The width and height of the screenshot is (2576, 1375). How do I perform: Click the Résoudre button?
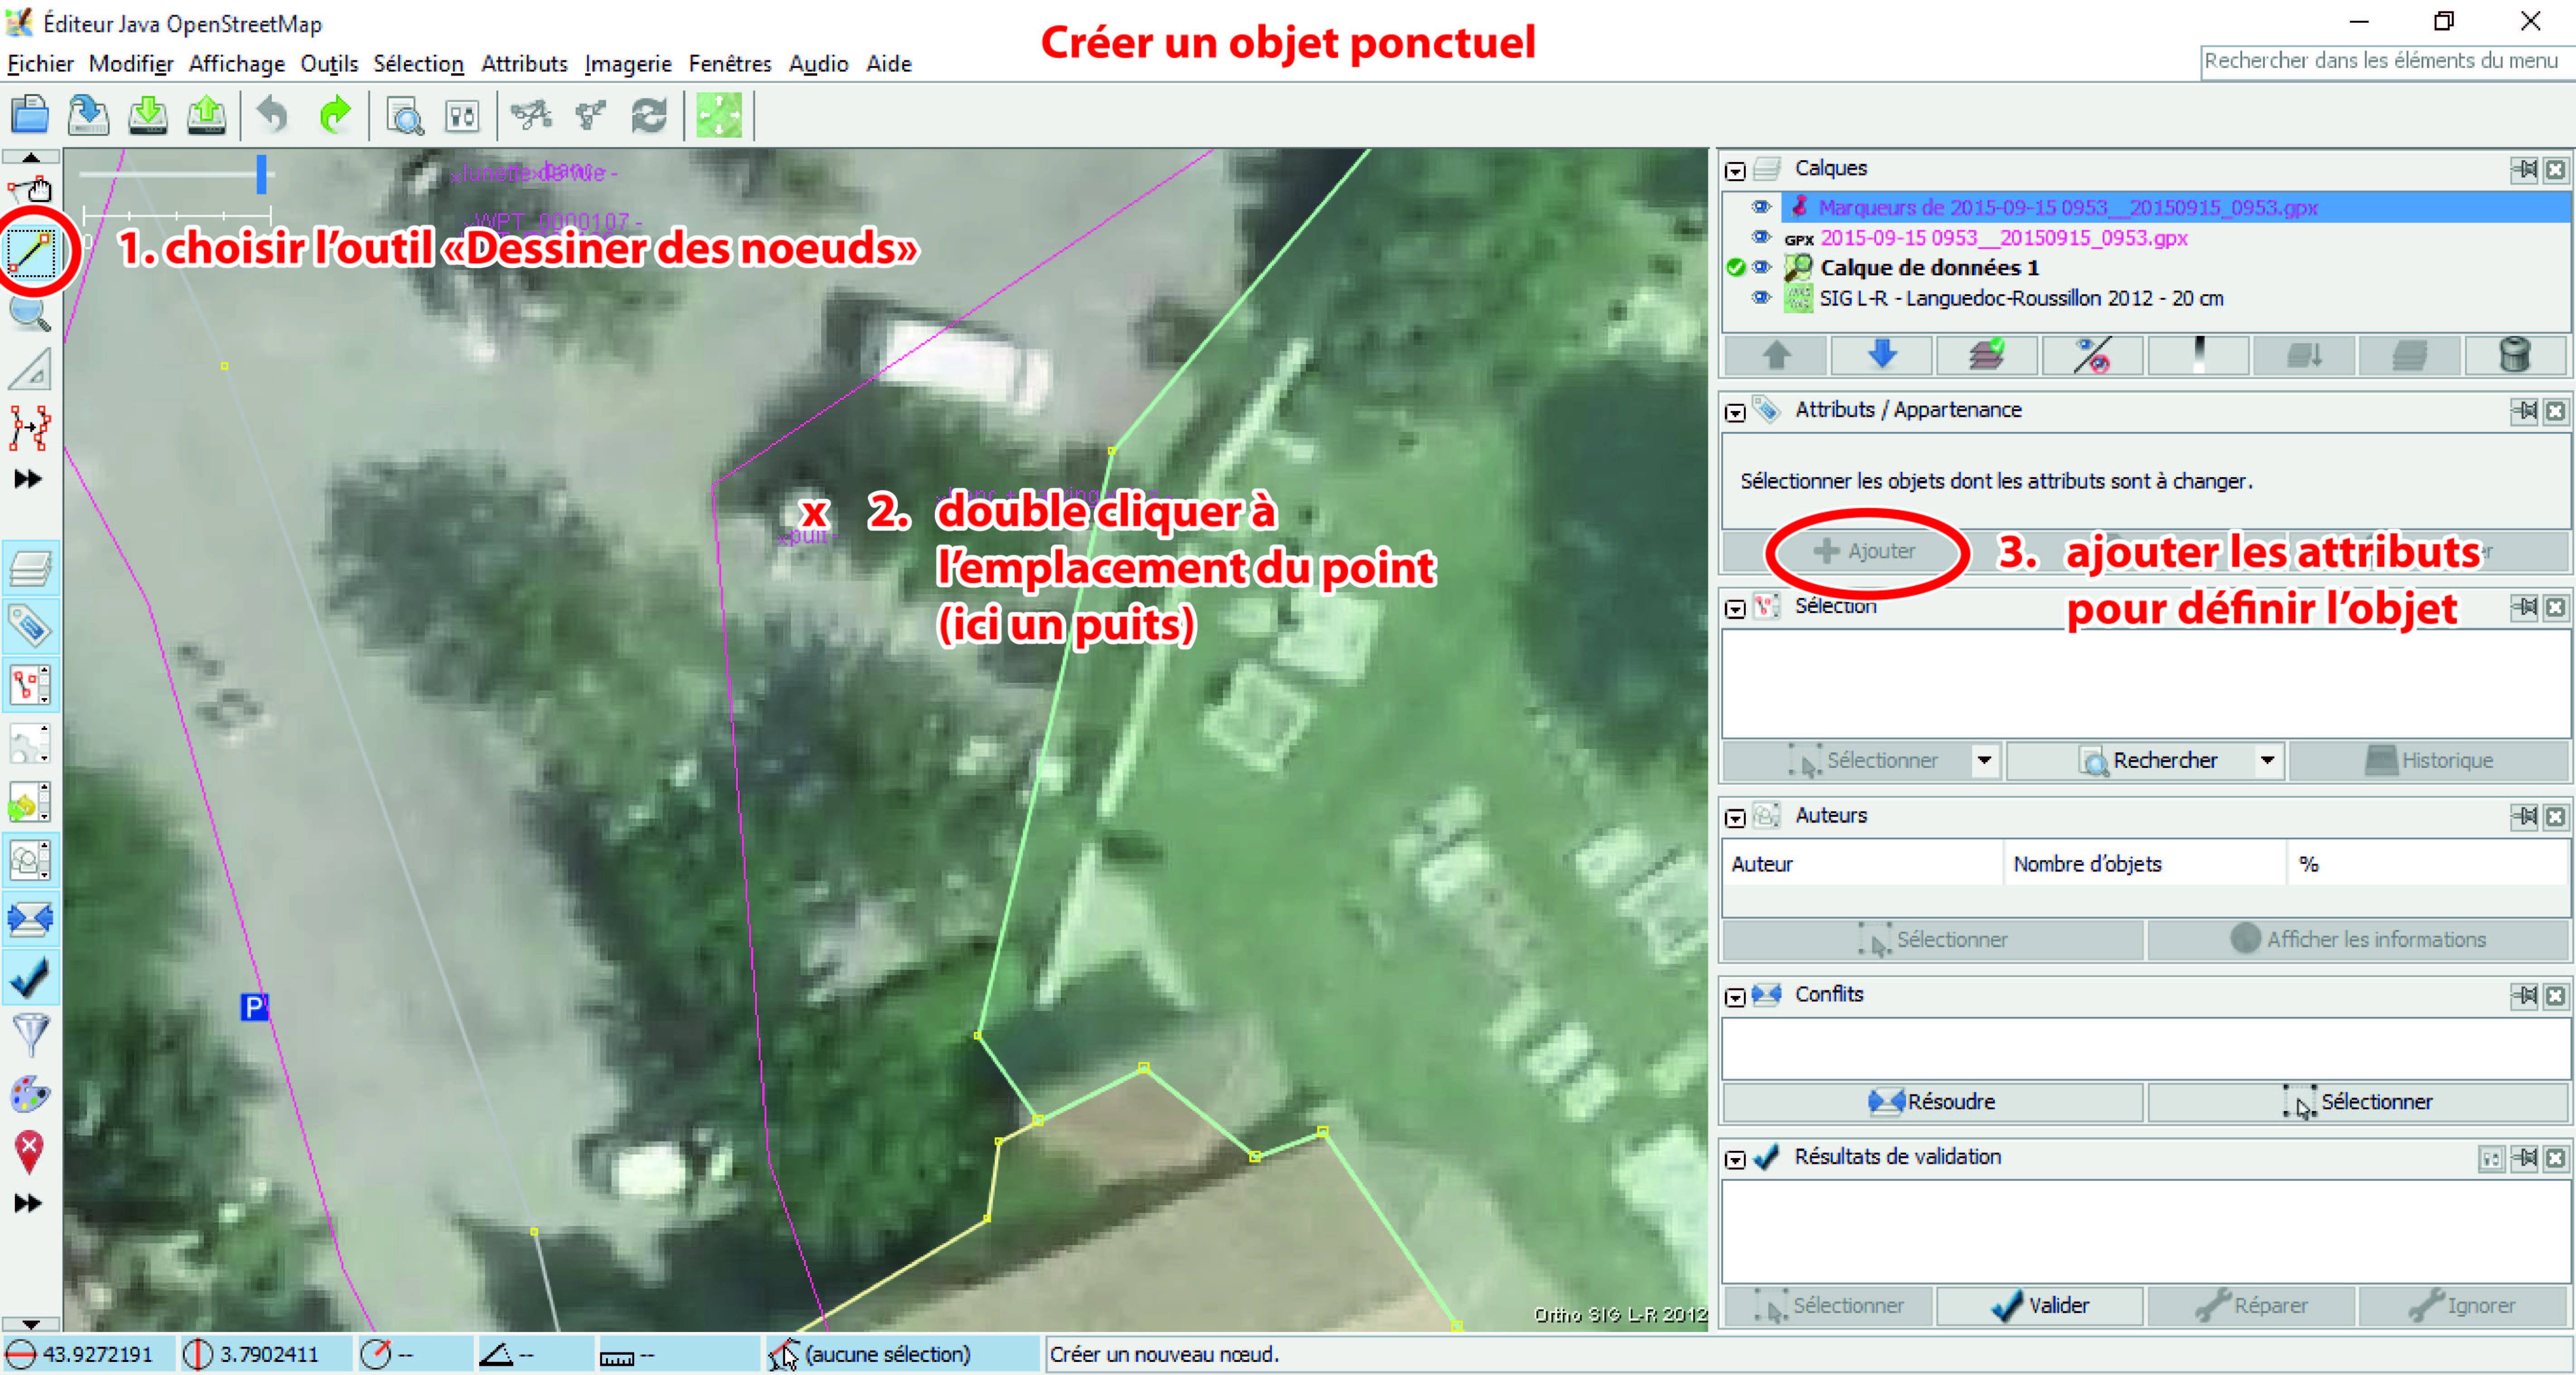click(x=1932, y=1101)
